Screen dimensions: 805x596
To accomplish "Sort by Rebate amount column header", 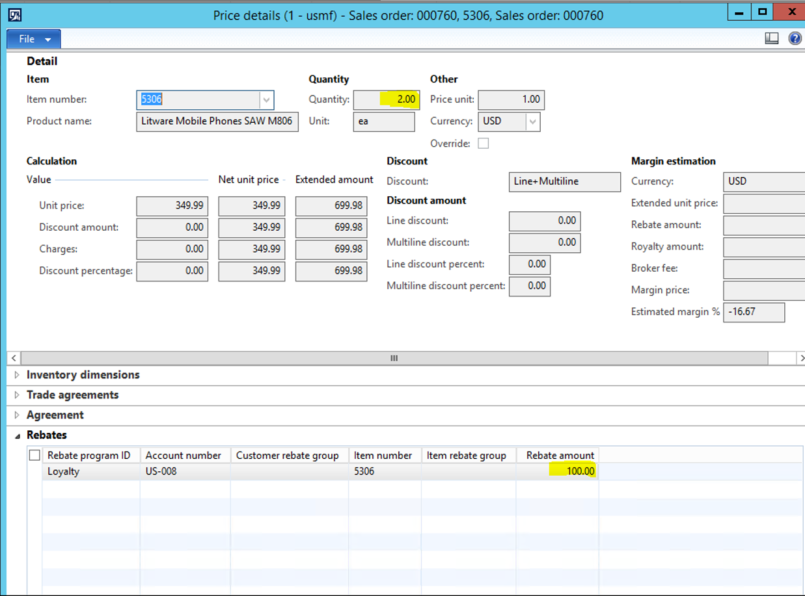I will tap(560, 456).
